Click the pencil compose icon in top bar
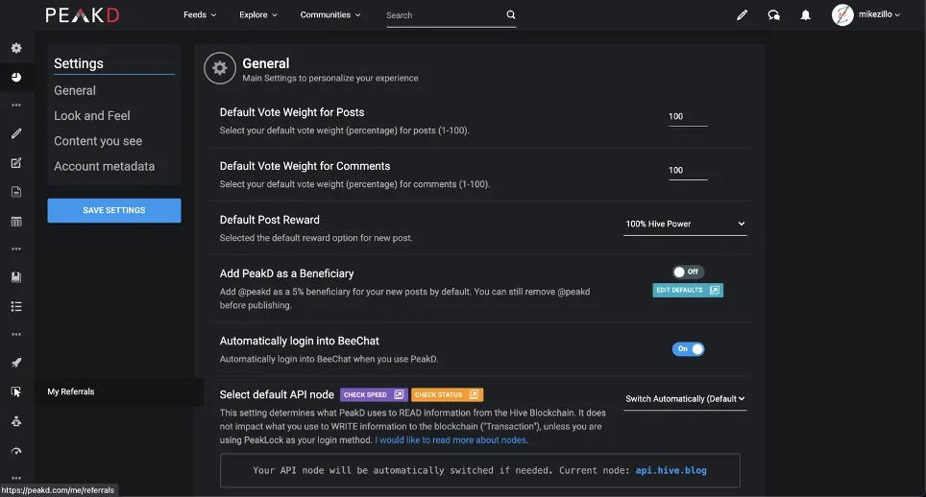The image size is (926, 497). click(742, 14)
